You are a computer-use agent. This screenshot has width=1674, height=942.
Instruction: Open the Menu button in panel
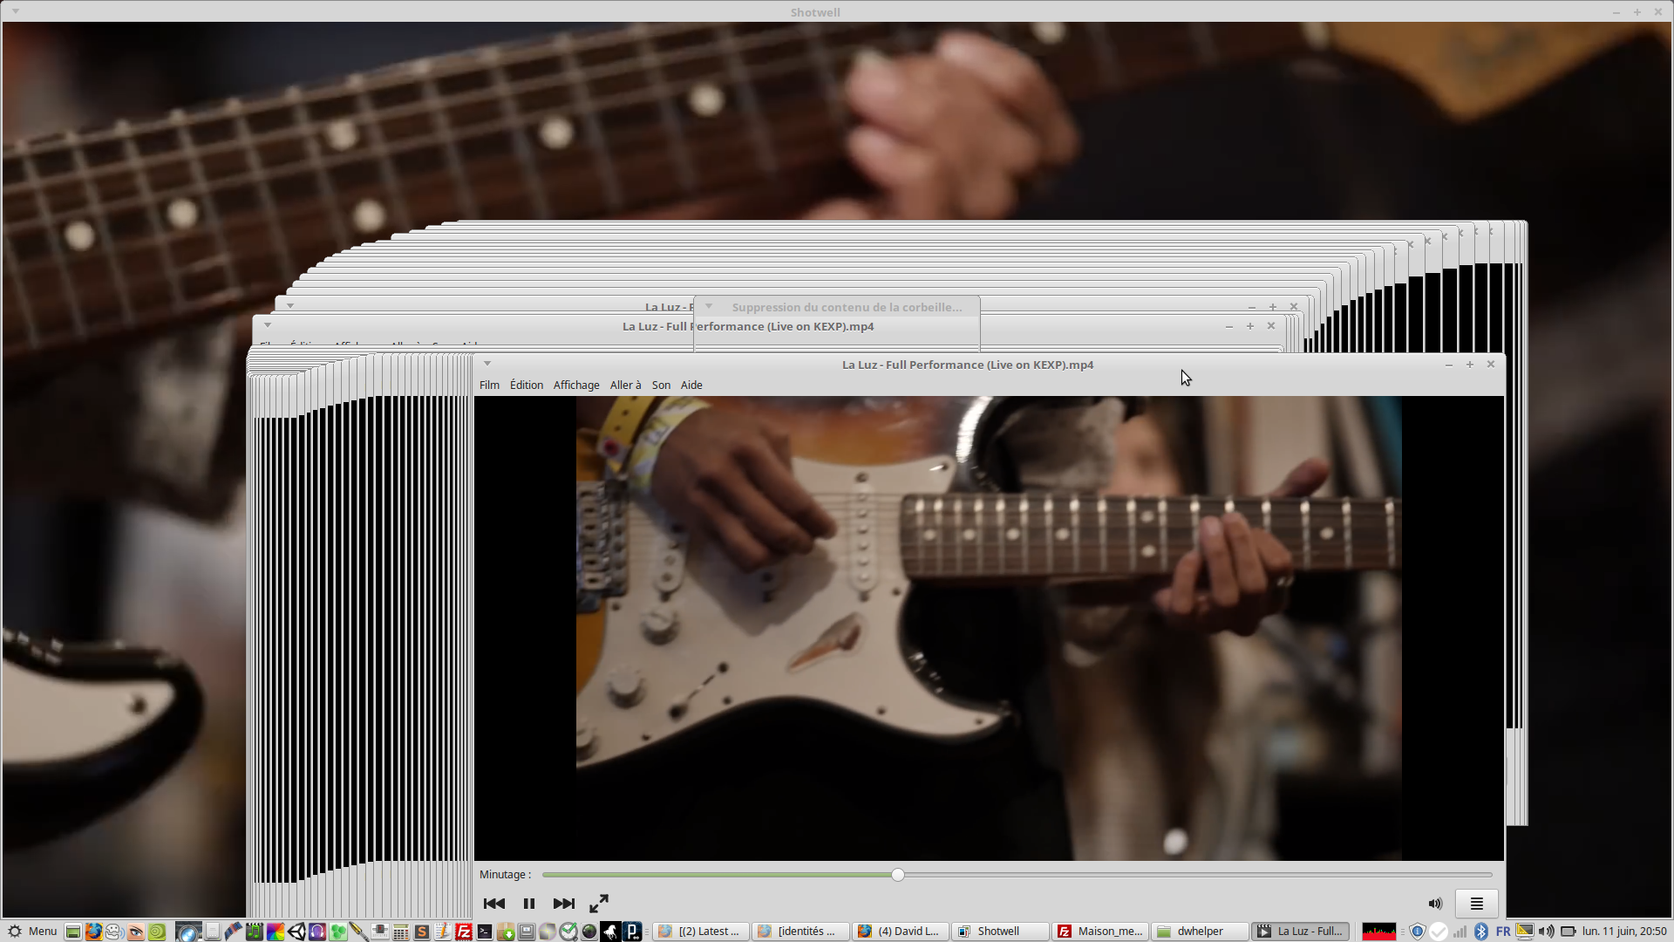(33, 931)
